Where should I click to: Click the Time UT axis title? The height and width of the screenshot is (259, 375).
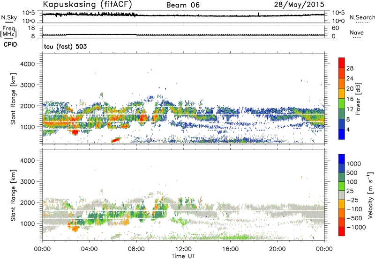click(183, 256)
